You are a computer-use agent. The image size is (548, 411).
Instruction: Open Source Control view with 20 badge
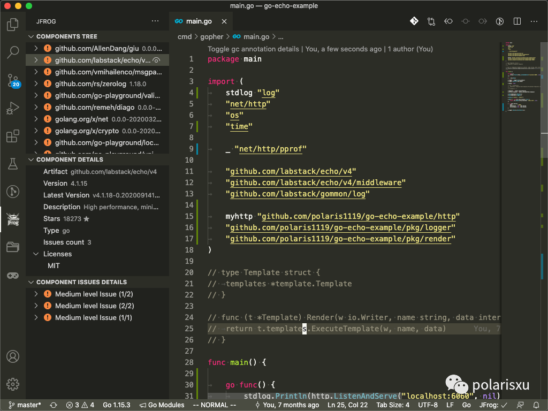click(13, 80)
